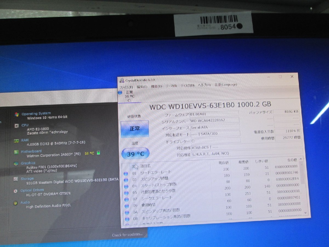This screenshot has width=329, height=247.
Task: Click the status orb for attribute 04 スタート/ストップ回数
Action: pyautogui.click(x=126, y=186)
